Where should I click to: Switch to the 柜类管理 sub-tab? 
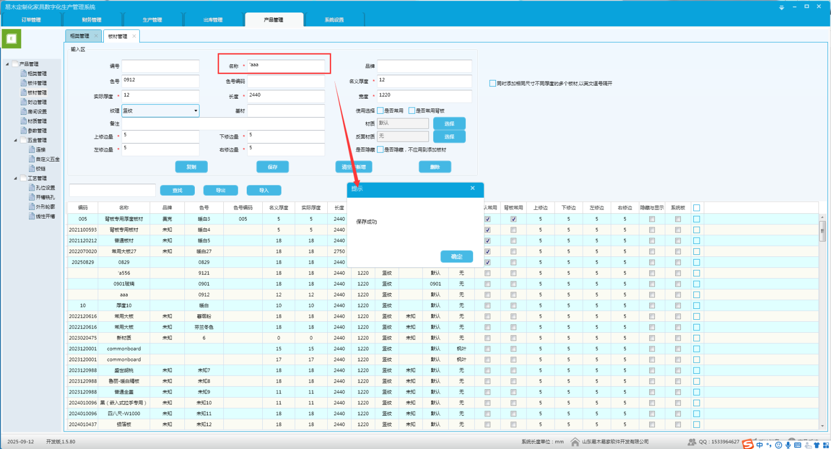[79, 36]
